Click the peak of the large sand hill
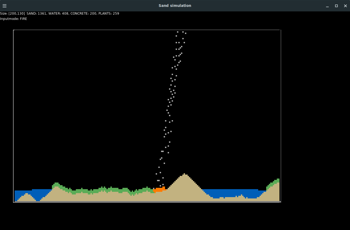 184,174
